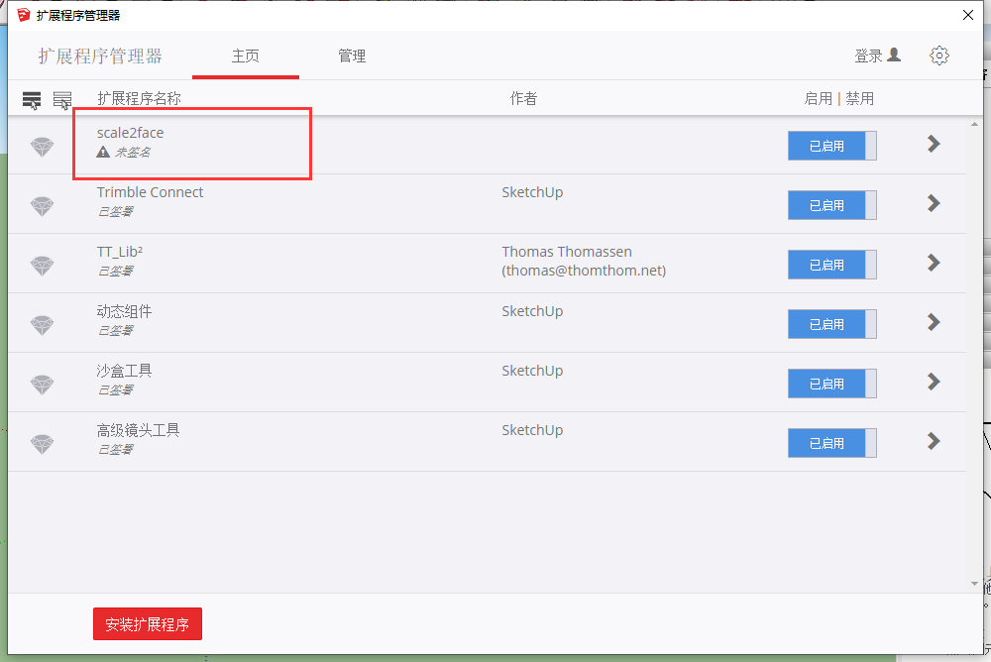Click the 作者 column header
991x662 pixels.
pos(523,99)
